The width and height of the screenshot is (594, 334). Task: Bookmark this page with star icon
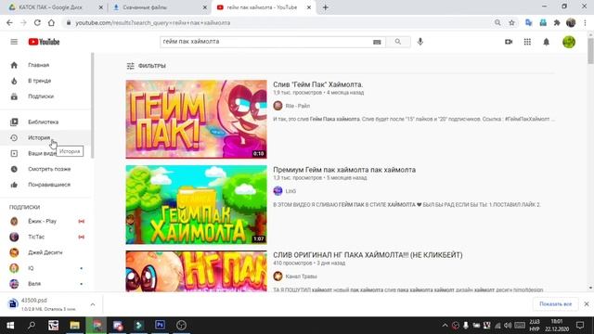[x=511, y=22]
